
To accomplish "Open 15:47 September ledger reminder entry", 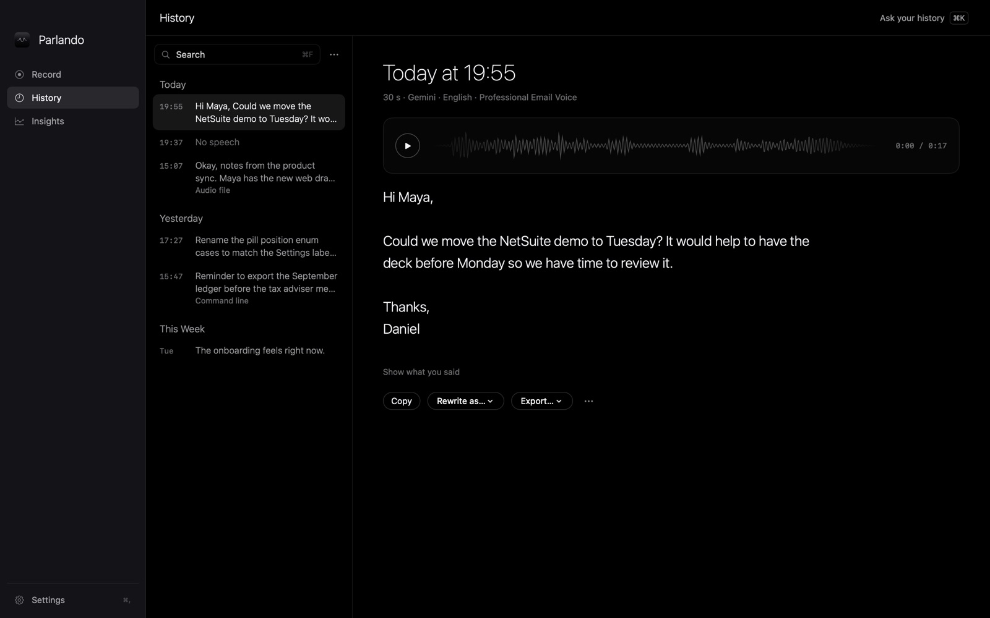I will (249, 288).
